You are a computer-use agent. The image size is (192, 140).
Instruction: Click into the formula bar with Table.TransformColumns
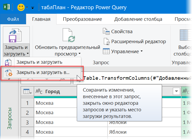click(132, 78)
